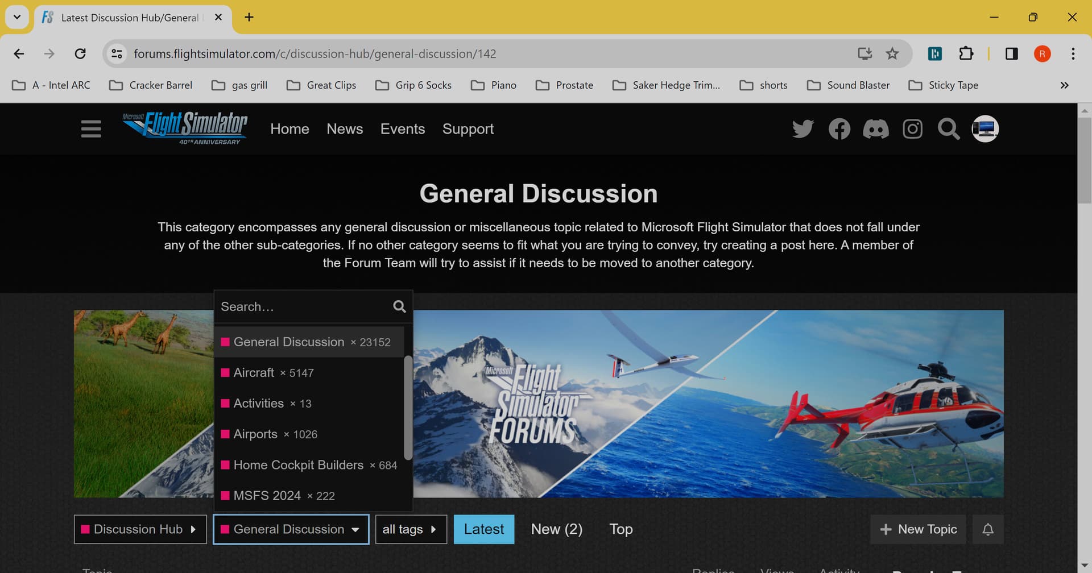The image size is (1092, 573).
Task: Select Activities subcategory from list
Action: click(309, 404)
